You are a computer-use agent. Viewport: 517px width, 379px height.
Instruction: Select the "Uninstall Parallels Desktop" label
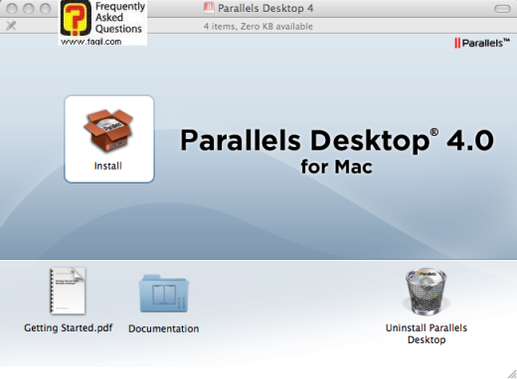point(427,333)
